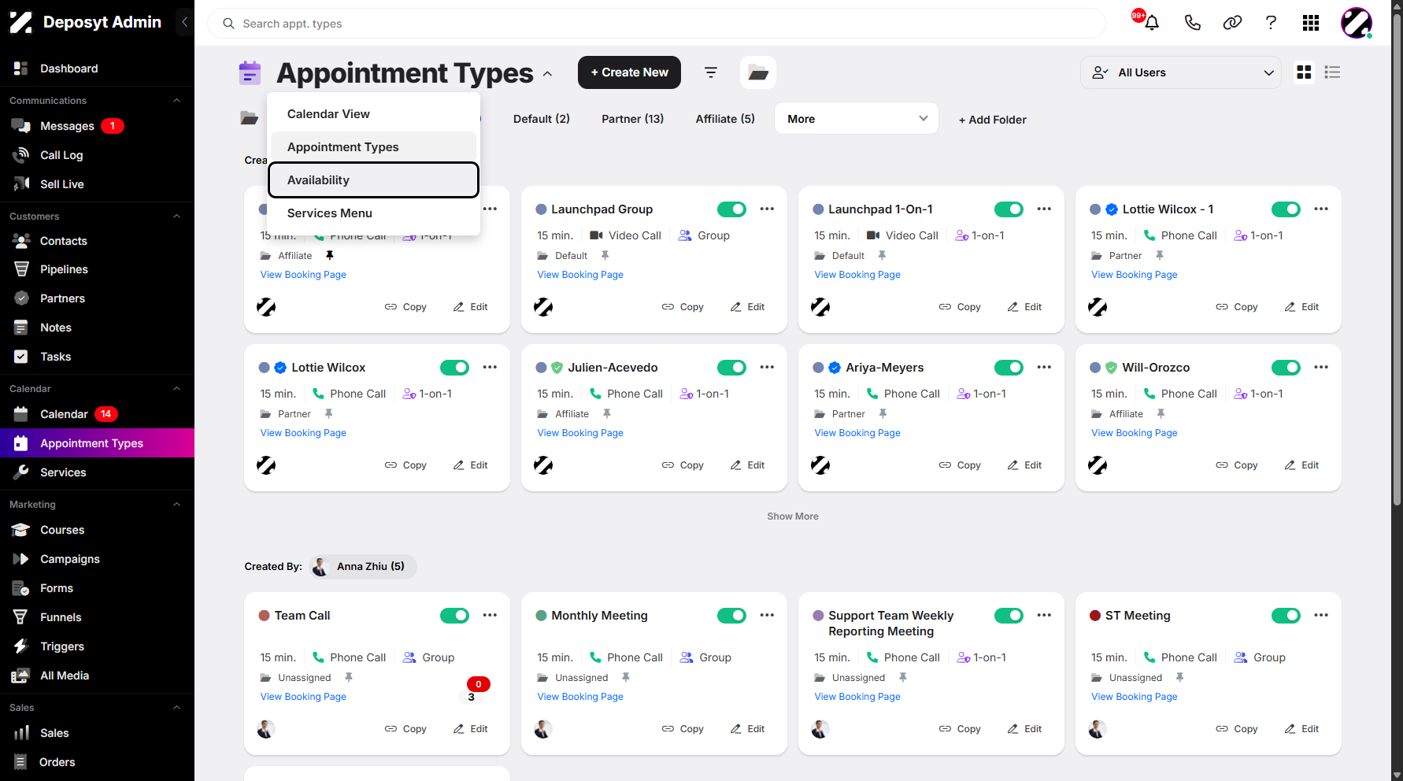Screen dimensions: 1403x781
Task: Open the apps grid menu icon
Action: coord(1311,23)
